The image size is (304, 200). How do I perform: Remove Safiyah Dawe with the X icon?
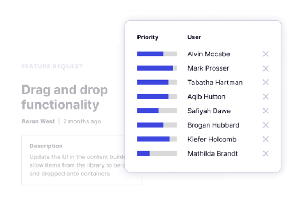tap(266, 111)
